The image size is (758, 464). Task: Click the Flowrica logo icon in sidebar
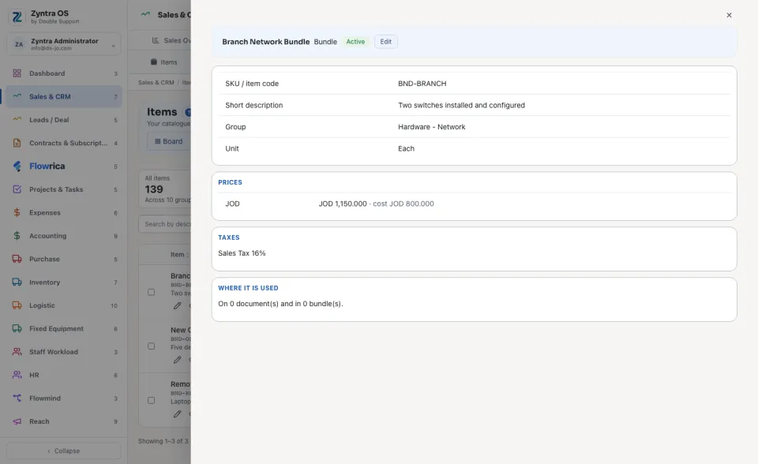[x=17, y=166]
